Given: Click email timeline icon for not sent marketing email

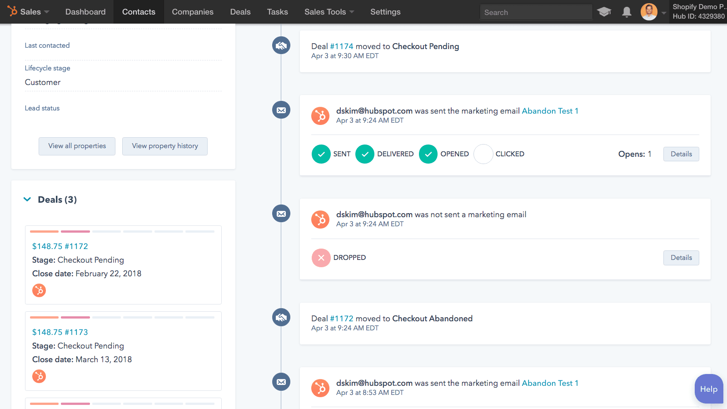Looking at the screenshot, I should tap(281, 214).
